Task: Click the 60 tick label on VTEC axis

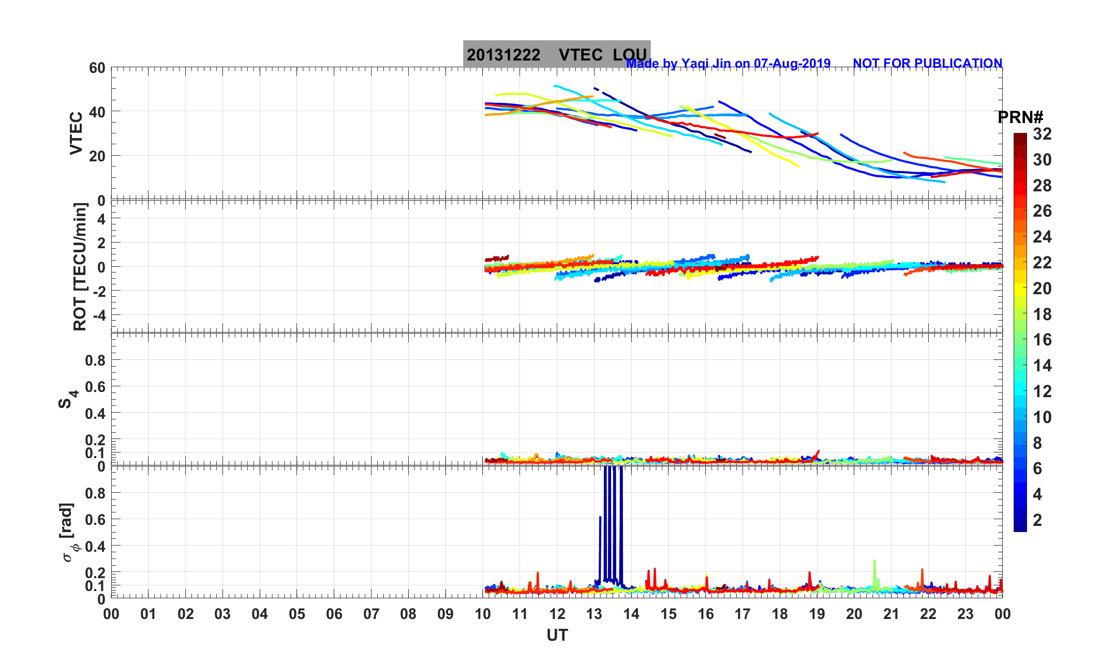Action: point(97,68)
